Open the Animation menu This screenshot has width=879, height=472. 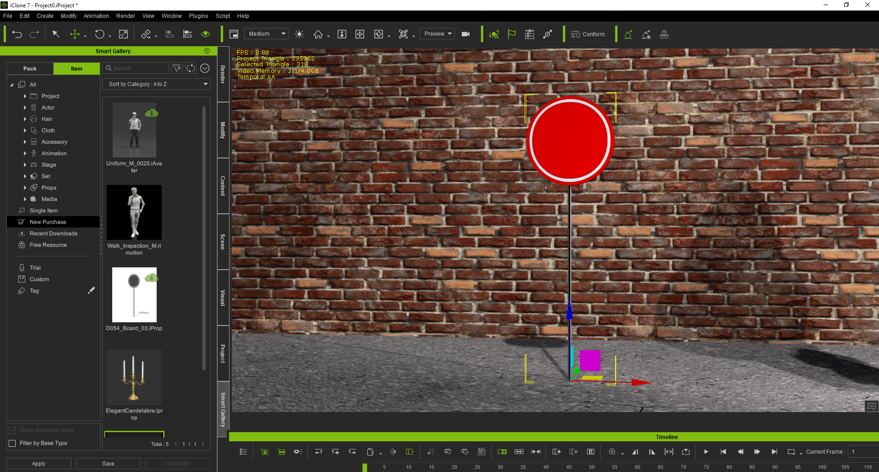pos(96,16)
